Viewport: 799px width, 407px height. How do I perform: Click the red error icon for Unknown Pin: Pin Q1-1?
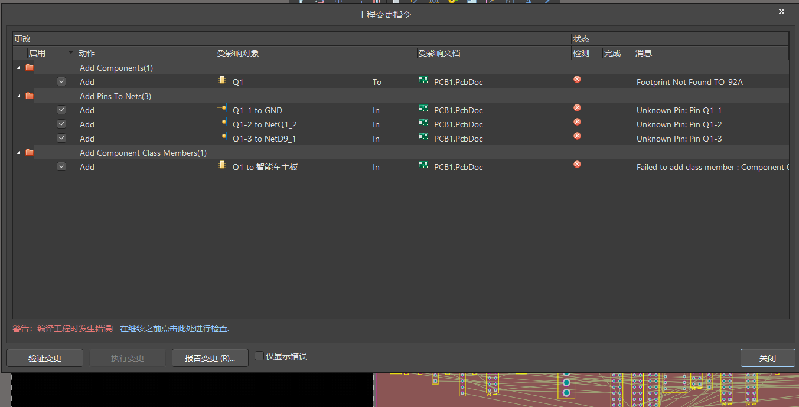click(x=577, y=107)
